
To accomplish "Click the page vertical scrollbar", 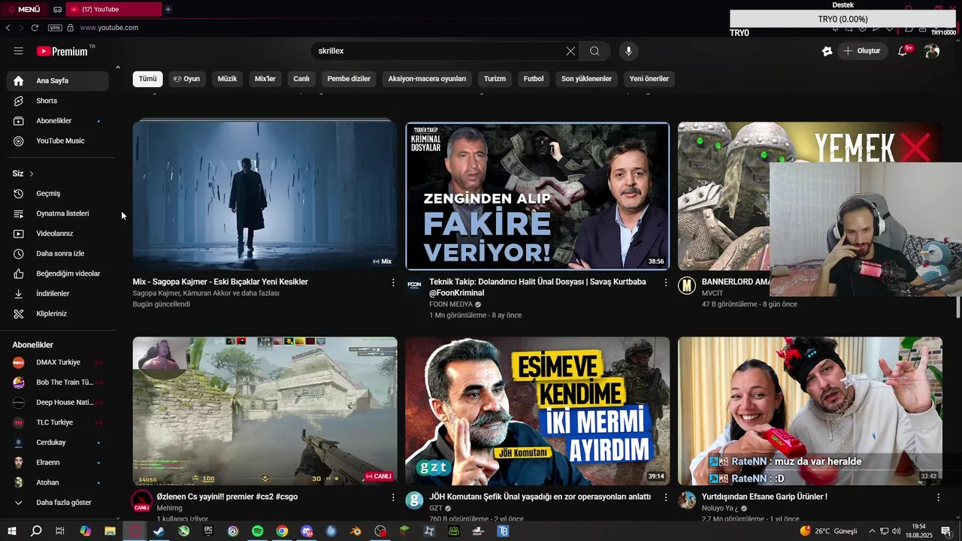I will click(958, 307).
